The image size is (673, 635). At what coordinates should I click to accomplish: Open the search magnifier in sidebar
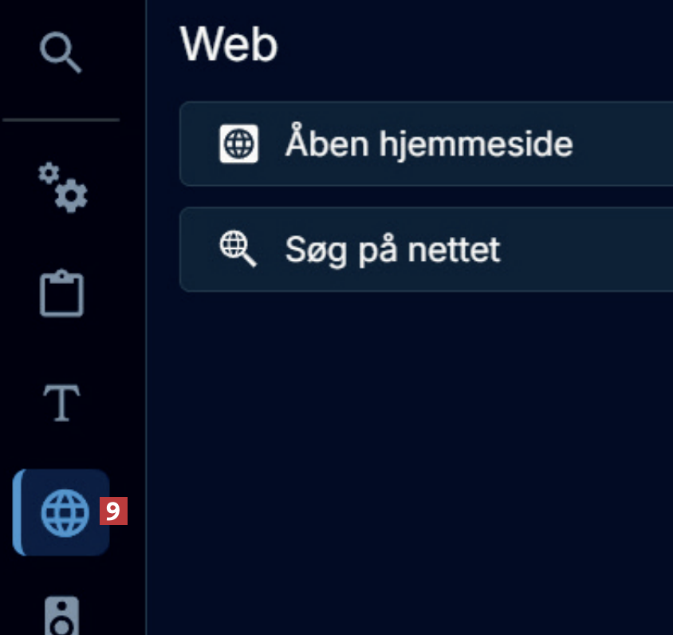click(x=61, y=54)
